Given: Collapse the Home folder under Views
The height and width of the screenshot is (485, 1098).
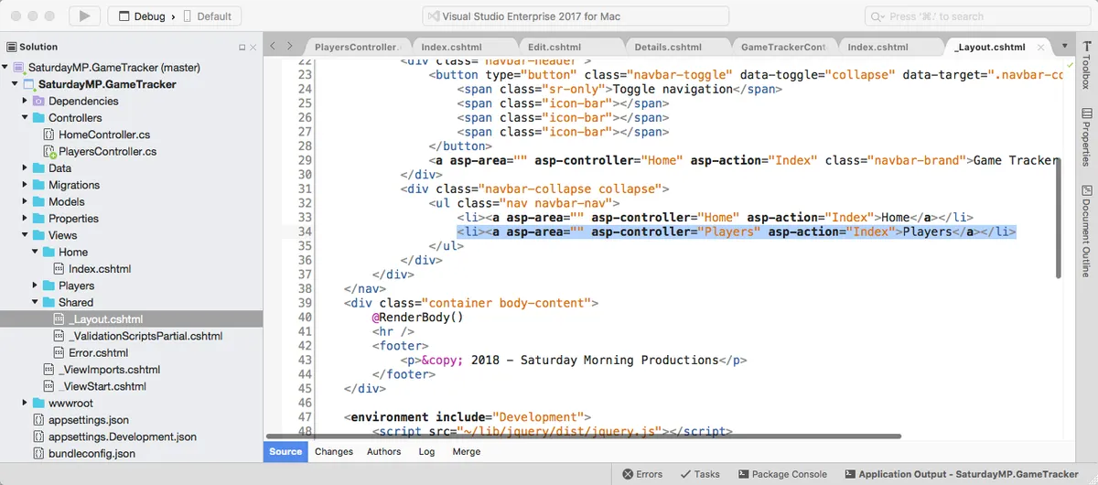Looking at the screenshot, I should point(35,252).
